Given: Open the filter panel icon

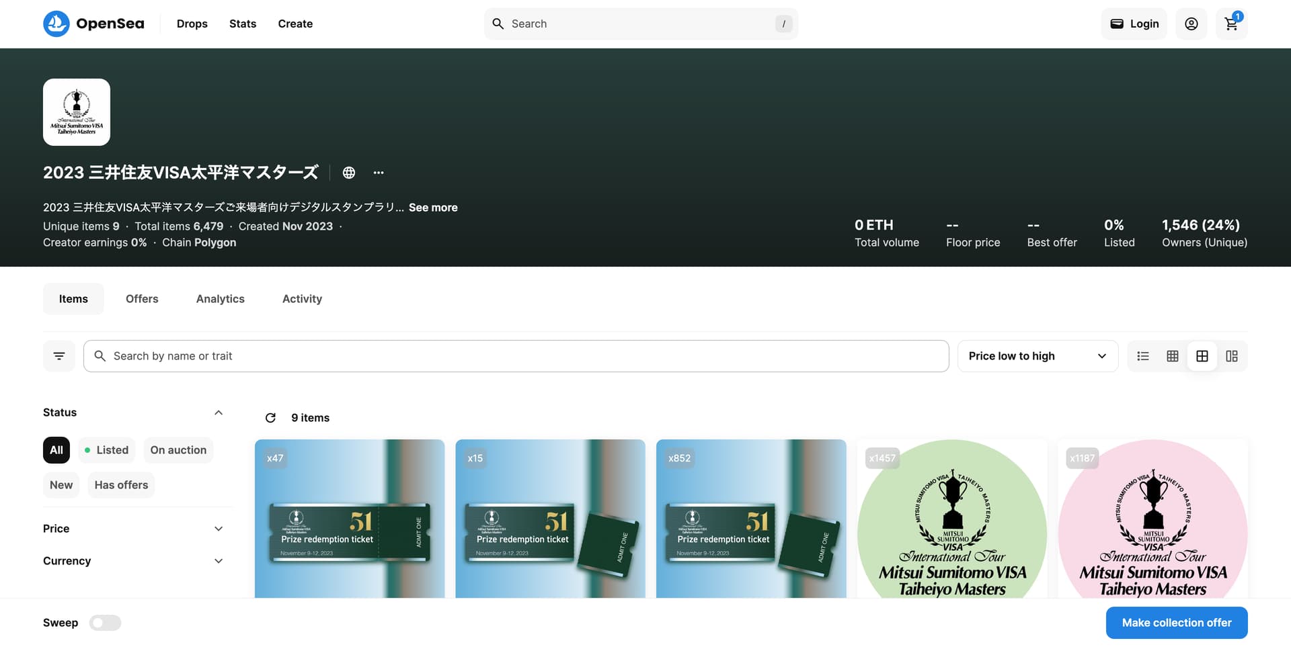Looking at the screenshot, I should pos(59,356).
